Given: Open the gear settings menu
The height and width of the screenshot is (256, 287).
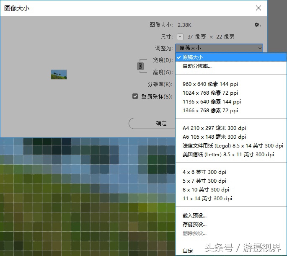Looking at the screenshot, I should pos(258,25).
